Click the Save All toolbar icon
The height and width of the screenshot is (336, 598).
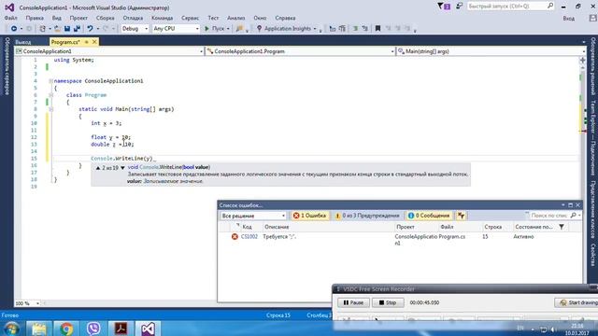click(x=77, y=29)
